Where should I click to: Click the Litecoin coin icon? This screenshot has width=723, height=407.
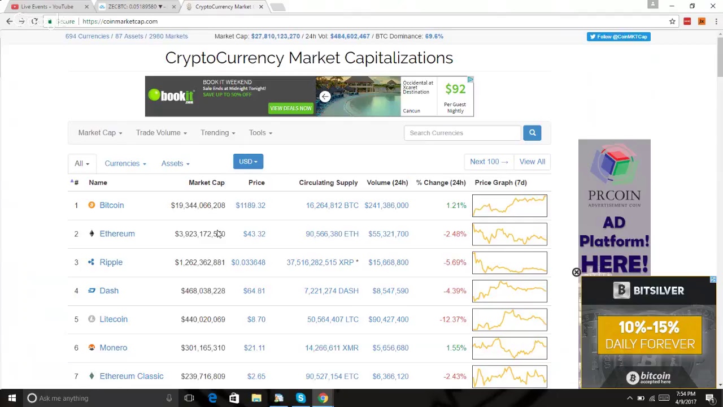click(x=92, y=319)
